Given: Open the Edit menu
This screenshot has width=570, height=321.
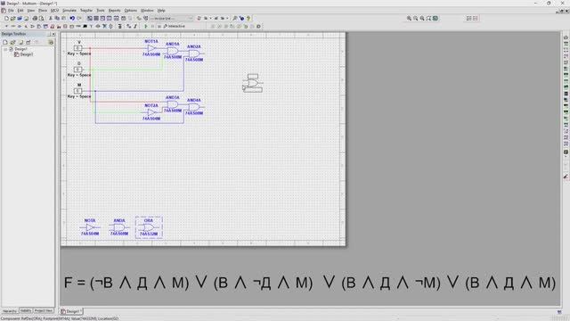Looking at the screenshot, I should click(20, 11).
